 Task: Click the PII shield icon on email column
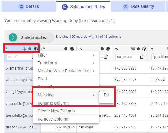point(25,49)
